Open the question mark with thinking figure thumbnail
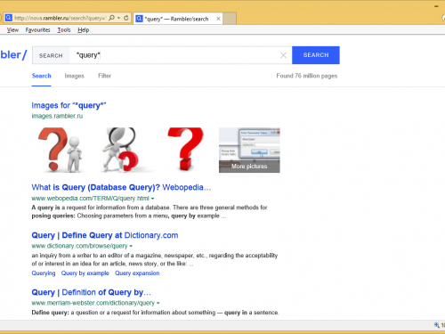This screenshot has height=334, width=445. [x=61, y=150]
